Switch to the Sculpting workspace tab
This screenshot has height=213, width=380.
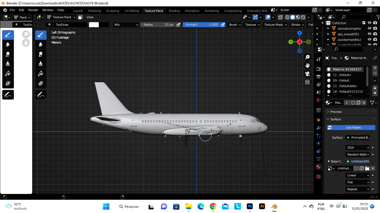click(113, 11)
